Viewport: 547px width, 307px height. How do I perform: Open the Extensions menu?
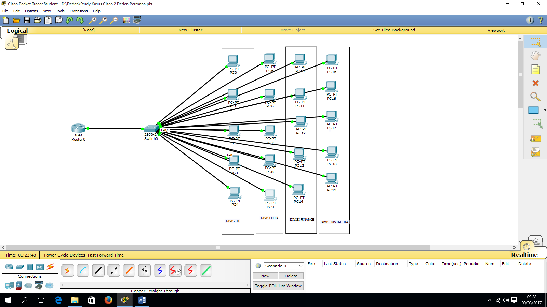tap(79, 11)
